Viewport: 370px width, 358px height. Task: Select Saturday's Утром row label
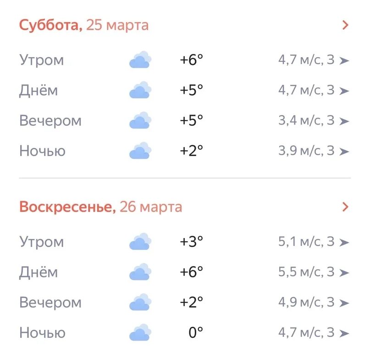click(x=42, y=60)
